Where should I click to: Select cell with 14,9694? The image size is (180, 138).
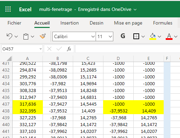pos(88,83)
